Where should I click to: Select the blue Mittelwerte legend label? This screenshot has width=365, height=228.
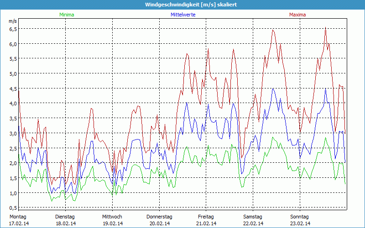(x=183, y=15)
